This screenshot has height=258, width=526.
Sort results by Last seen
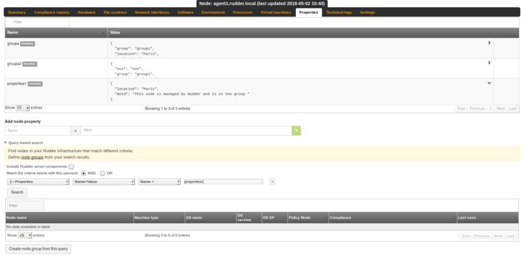(x=487, y=218)
